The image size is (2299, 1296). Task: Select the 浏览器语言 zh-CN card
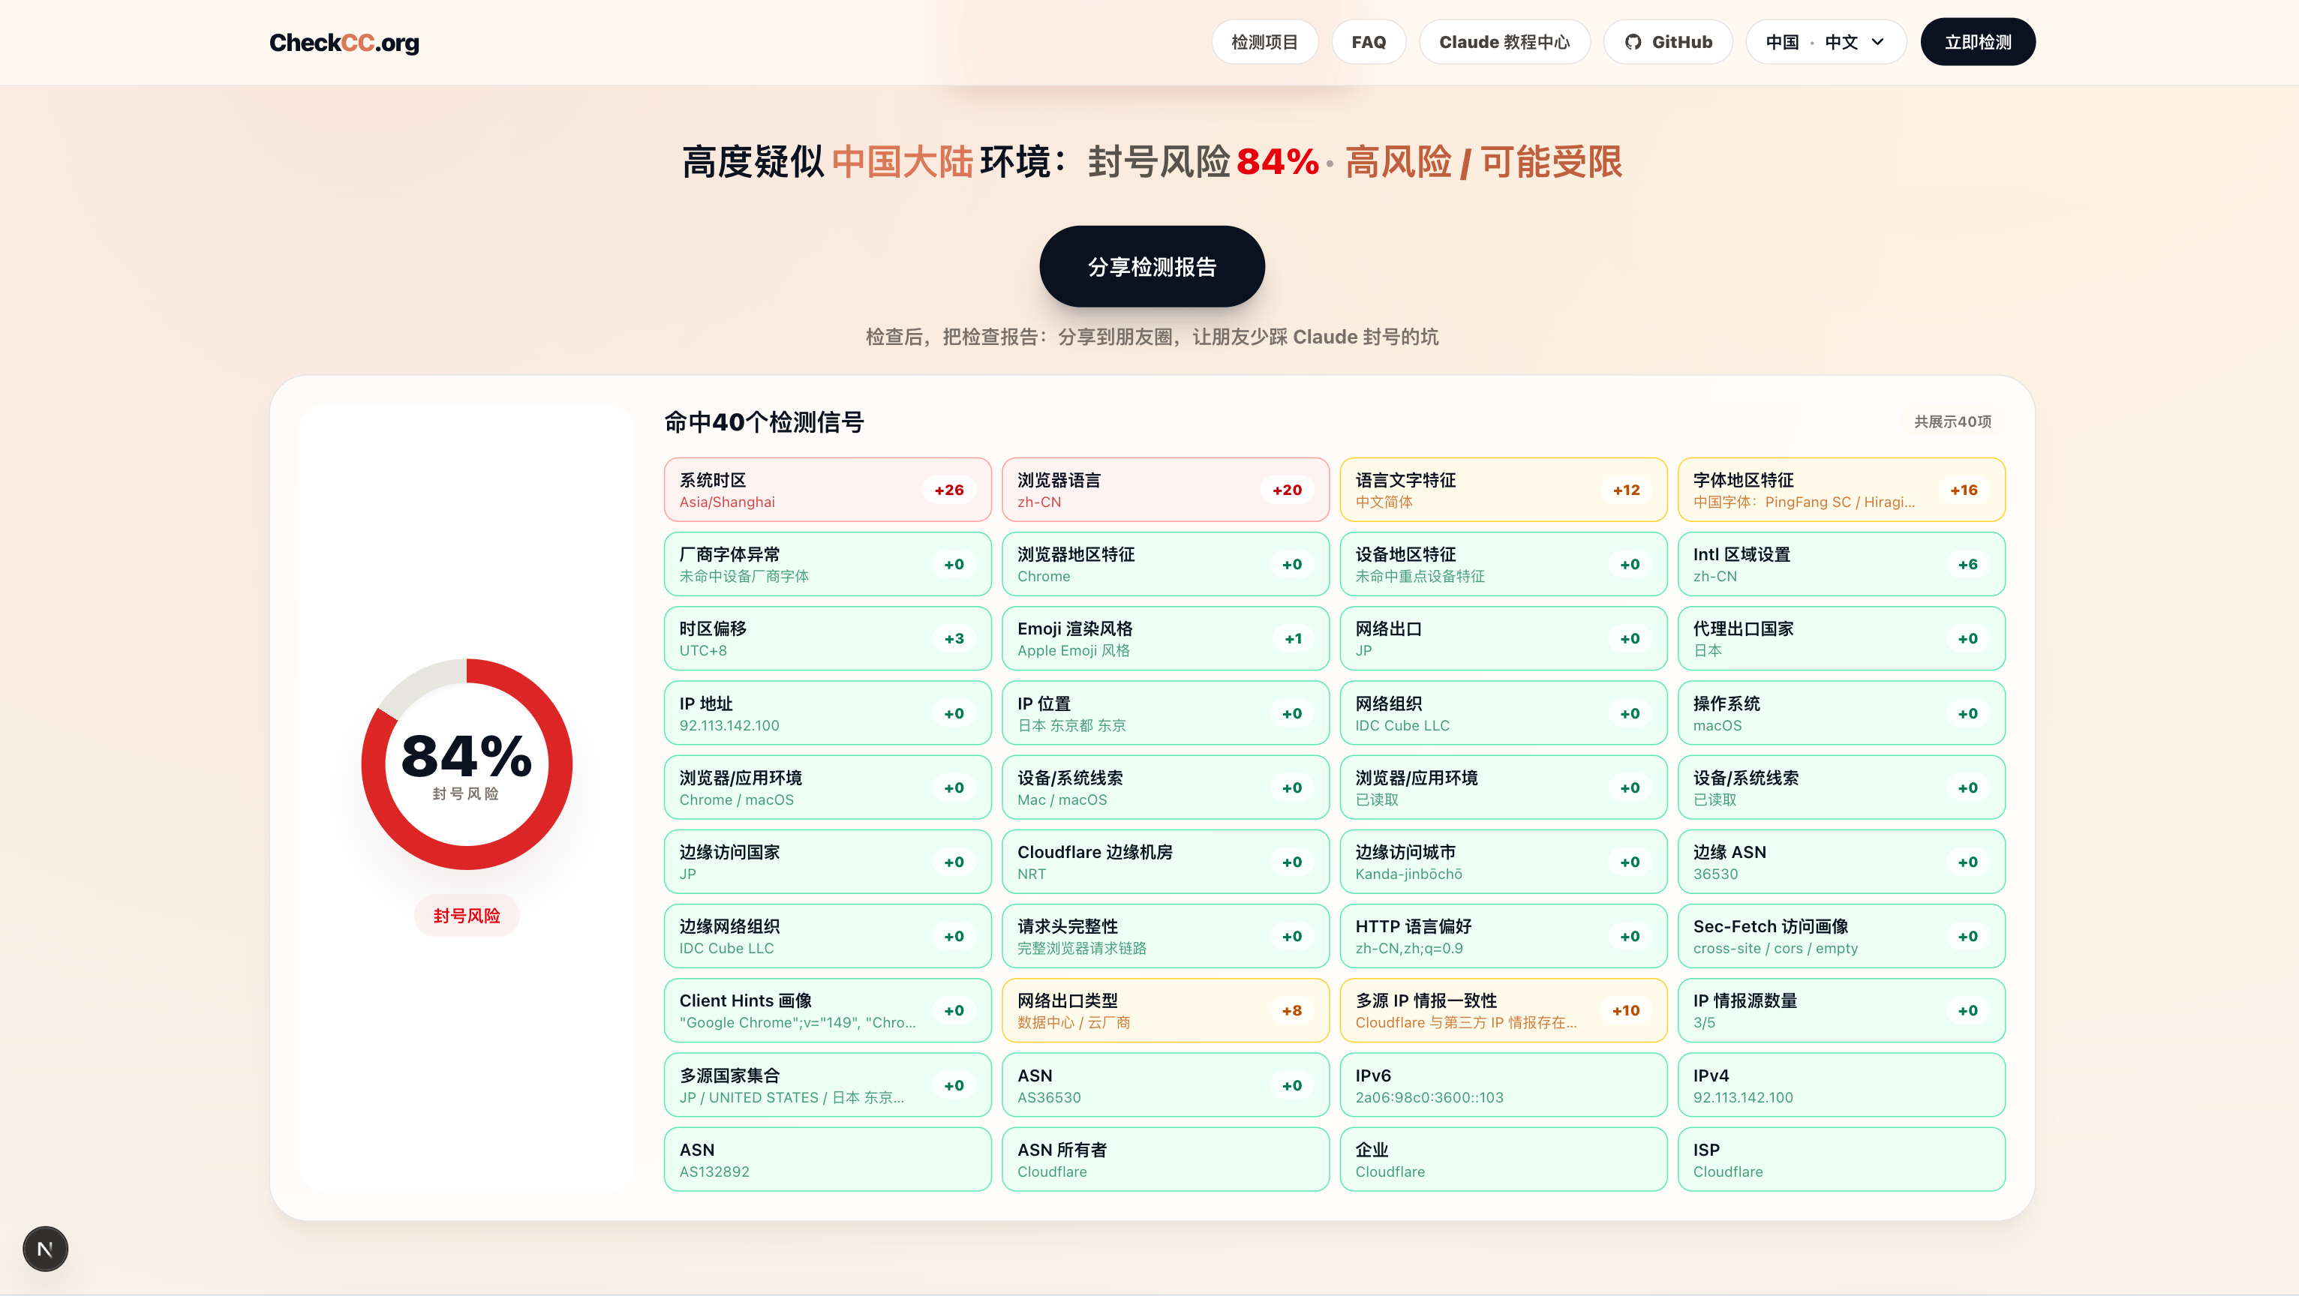tap(1165, 490)
